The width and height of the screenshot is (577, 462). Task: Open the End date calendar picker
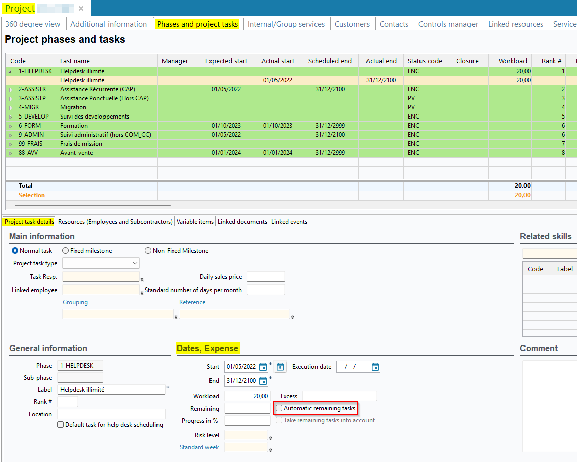263,381
